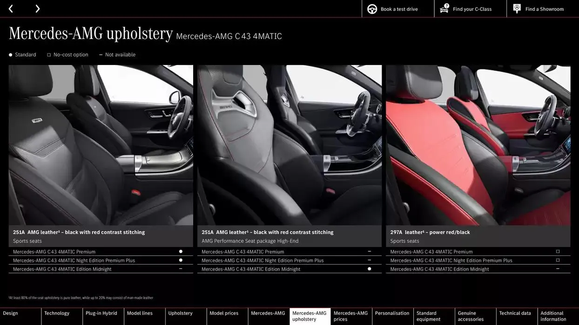Click the Find a Showroom location pin icon
The image size is (579, 325).
516,7
